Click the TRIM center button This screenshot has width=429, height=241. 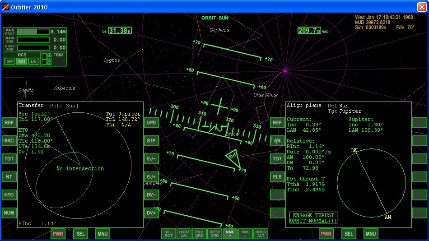tap(49, 59)
